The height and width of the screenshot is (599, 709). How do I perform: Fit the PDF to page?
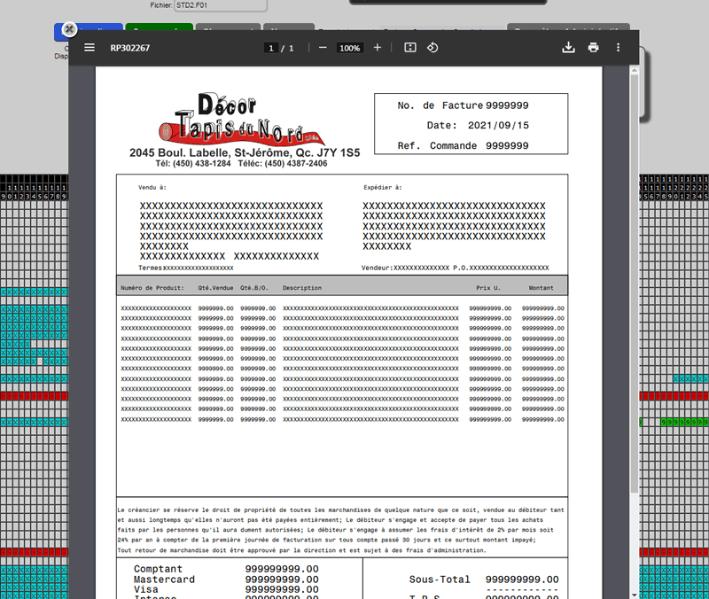point(410,48)
